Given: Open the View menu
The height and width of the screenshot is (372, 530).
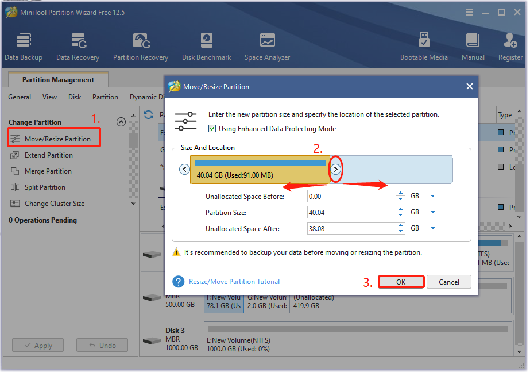Looking at the screenshot, I should click(50, 97).
